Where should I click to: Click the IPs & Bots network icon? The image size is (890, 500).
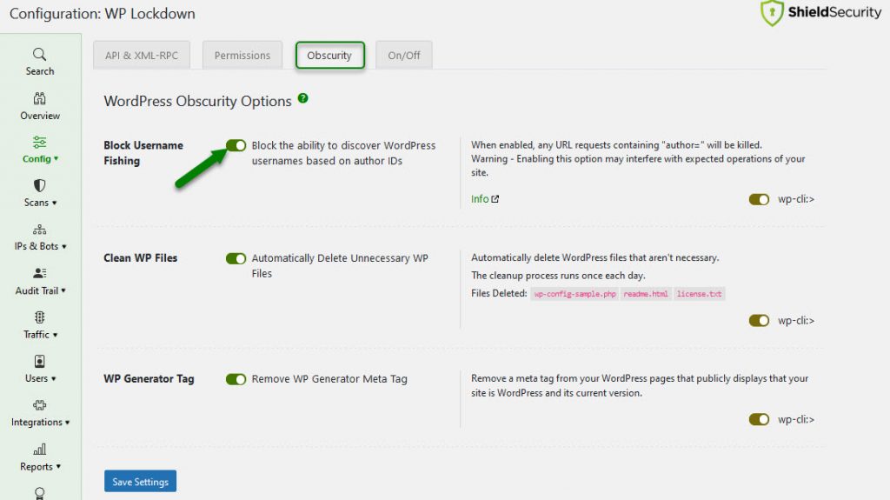[39, 230]
